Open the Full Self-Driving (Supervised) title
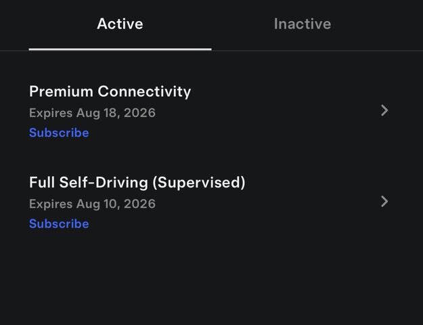This screenshot has width=423, height=325. coord(137,183)
